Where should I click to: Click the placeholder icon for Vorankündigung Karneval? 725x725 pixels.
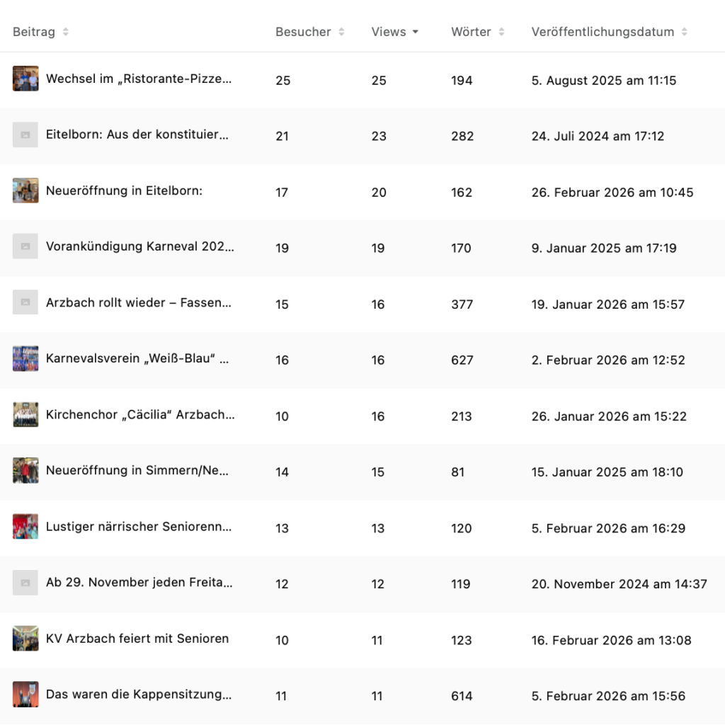coord(25,246)
